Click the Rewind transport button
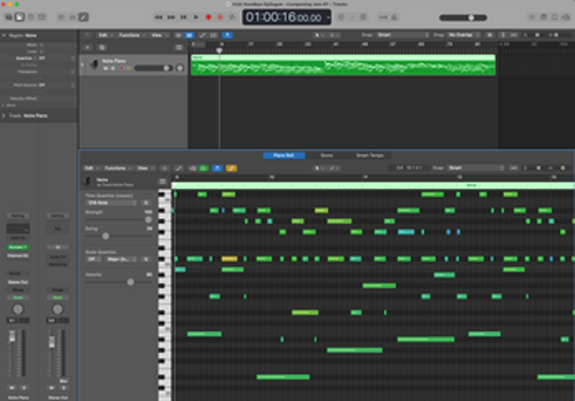575x401 pixels. pos(159,17)
